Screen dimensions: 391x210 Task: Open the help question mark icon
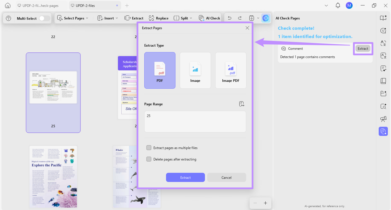pos(9,18)
